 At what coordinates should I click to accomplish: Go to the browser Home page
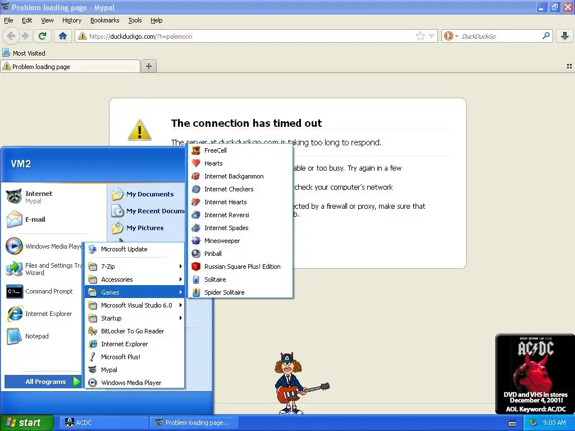click(63, 36)
